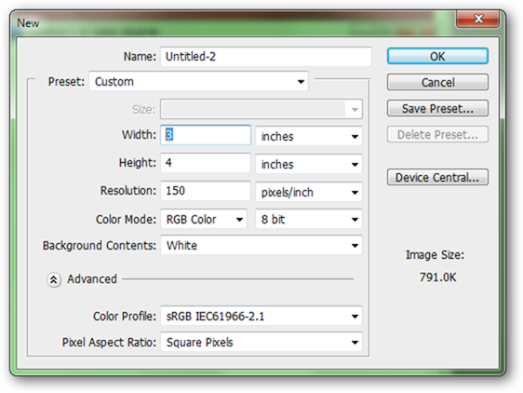
Task: Open the Color Profile sRGB dropdown
Action: [261, 316]
